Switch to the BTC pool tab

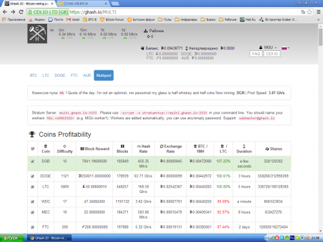(34, 76)
